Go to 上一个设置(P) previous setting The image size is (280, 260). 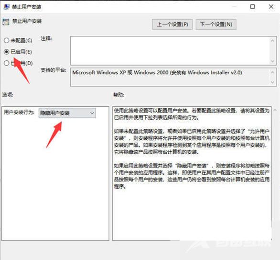(172, 24)
